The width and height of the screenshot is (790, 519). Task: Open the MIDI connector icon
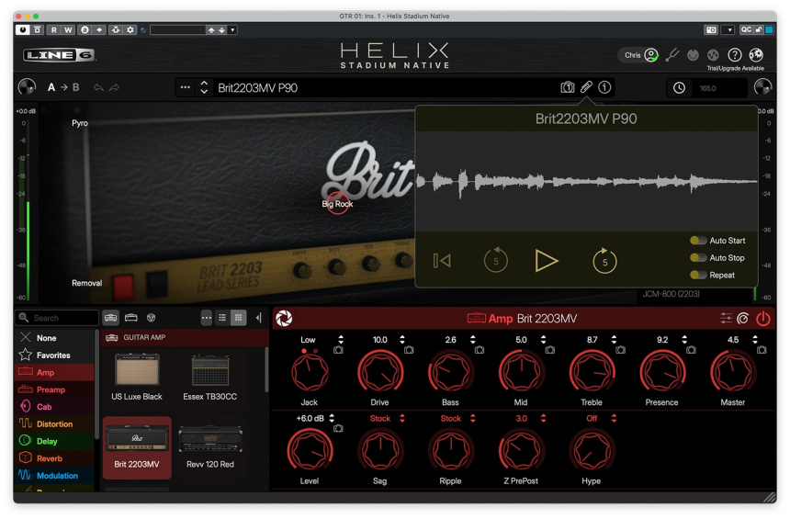coord(694,55)
